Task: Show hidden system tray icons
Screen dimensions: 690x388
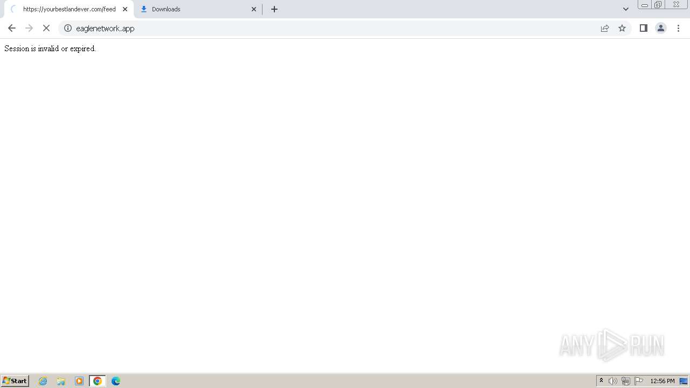Action: tap(602, 381)
